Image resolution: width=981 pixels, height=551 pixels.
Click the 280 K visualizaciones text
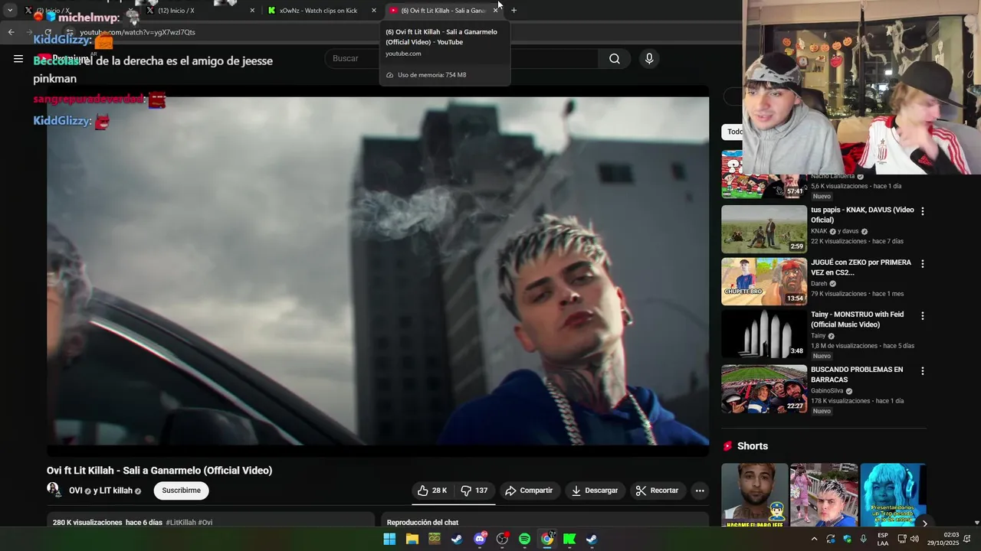[x=87, y=523]
